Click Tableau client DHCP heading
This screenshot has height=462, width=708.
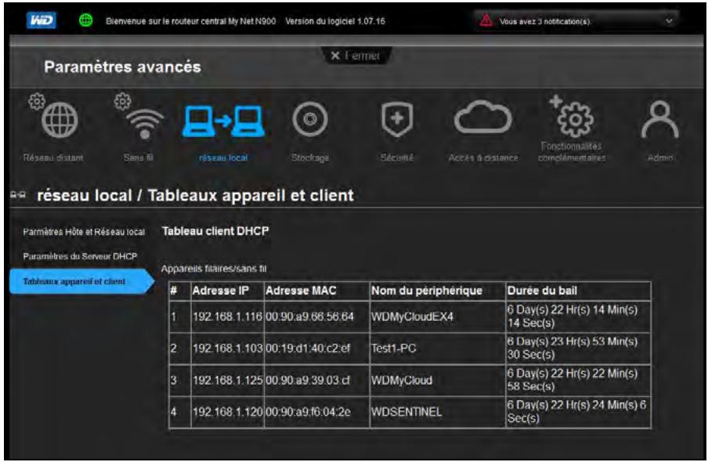215,231
